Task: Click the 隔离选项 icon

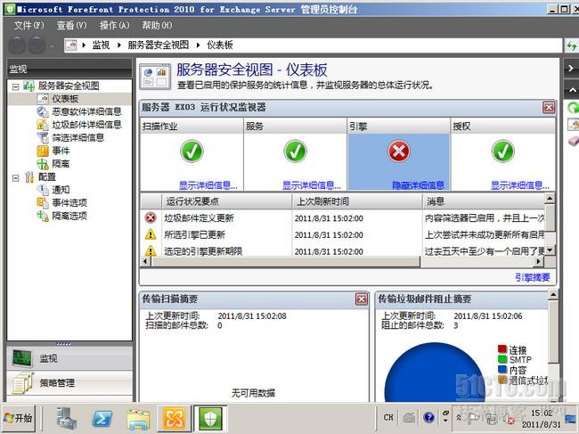Action: tap(43, 216)
